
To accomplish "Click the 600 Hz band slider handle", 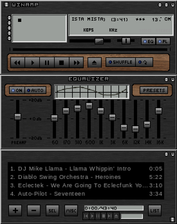I will (89, 106).
